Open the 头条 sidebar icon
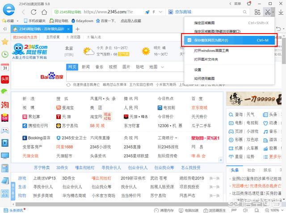This screenshot has width=286, height=213. [5, 79]
